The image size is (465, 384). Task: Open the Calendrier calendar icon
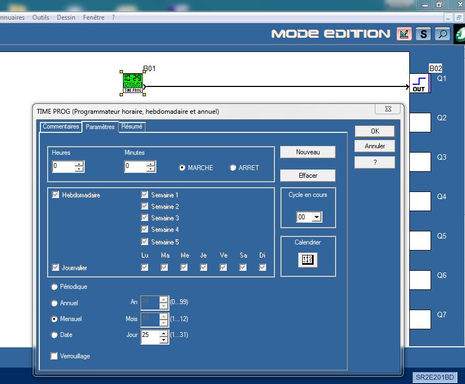tap(308, 260)
